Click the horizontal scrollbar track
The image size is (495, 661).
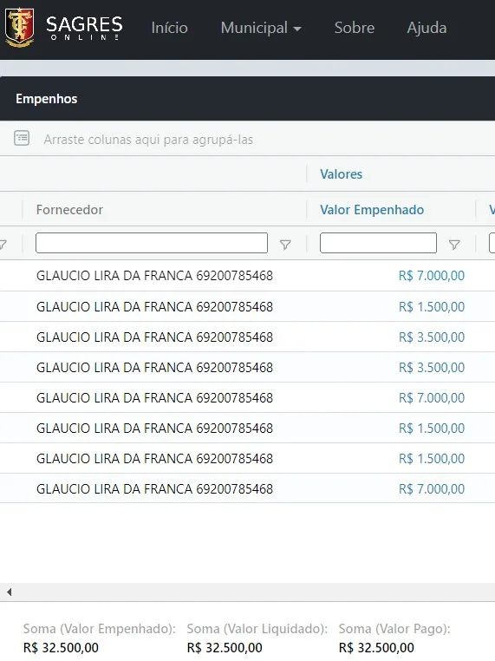pos(253,592)
